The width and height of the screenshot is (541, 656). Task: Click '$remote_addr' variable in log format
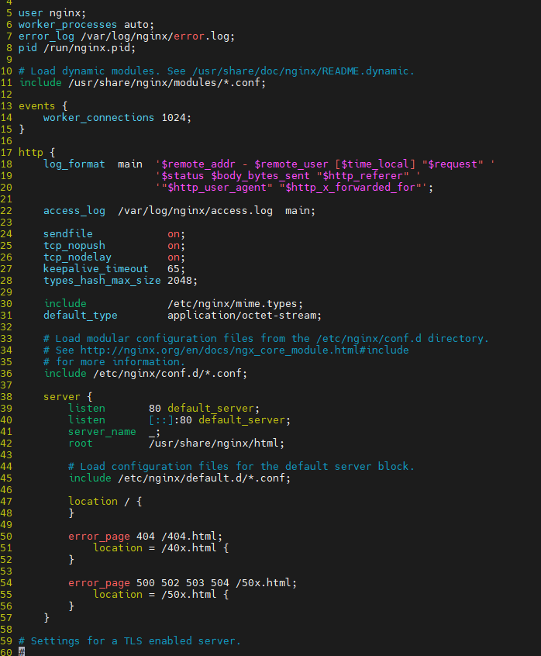[198, 164]
